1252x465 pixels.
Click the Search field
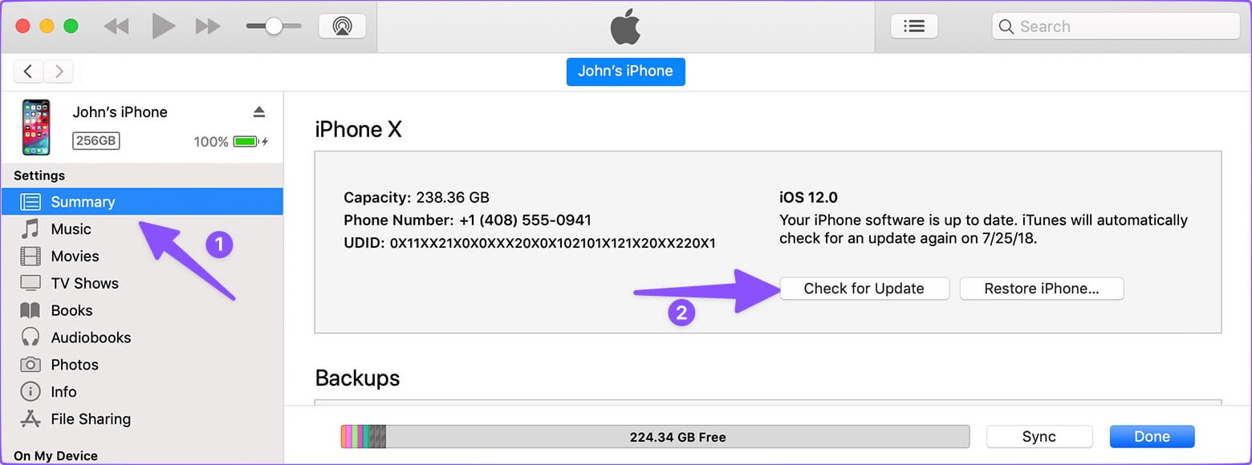pos(1116,26)
